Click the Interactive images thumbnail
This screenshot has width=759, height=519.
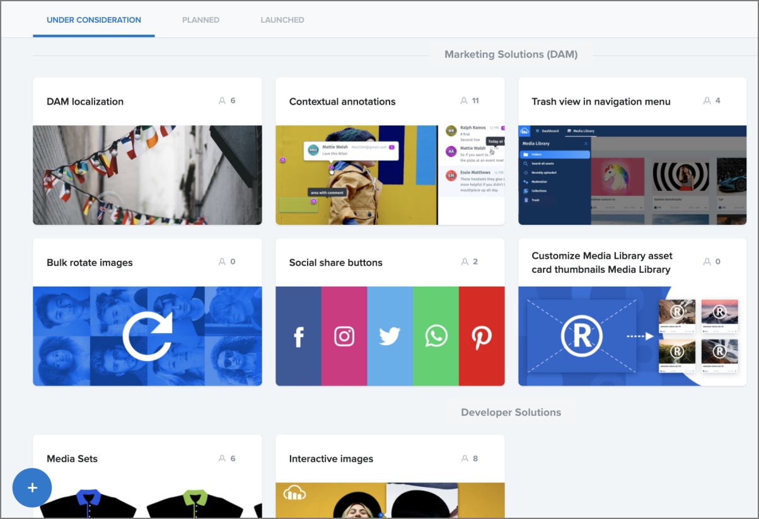tap(390, 501)
